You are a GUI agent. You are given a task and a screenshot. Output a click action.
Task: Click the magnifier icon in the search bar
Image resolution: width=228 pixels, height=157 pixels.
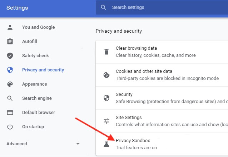(x=103, y=7)
